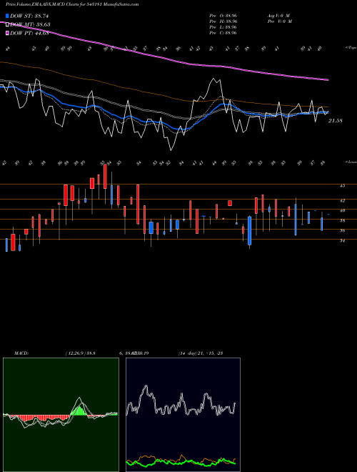357x472 pixels.
Task: Click the 40 price axis label
Action: coord(342,210)
